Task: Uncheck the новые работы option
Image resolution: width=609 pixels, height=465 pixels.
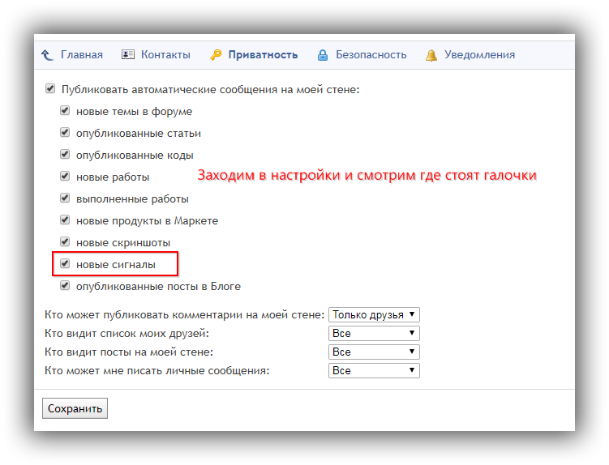Action: tap(65, 177)
